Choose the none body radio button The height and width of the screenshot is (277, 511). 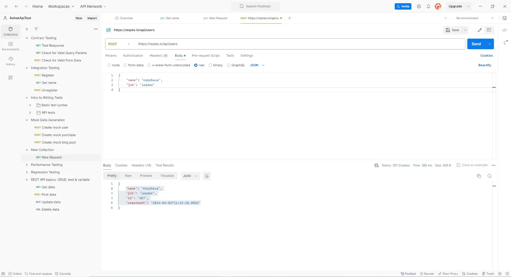tap(109, 65)
